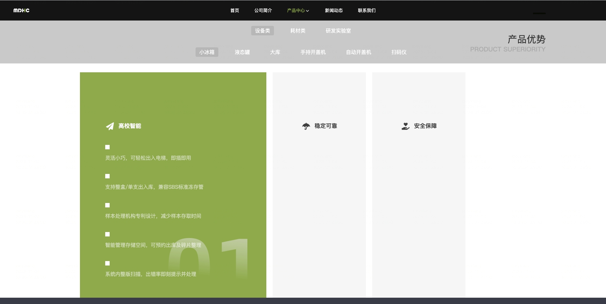Open the 安全保障 advantage card

419,185
